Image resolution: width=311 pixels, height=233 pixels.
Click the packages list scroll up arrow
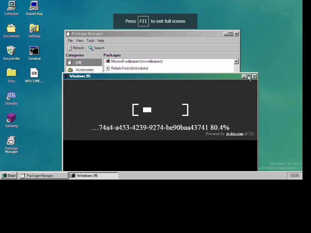point(236,61)
